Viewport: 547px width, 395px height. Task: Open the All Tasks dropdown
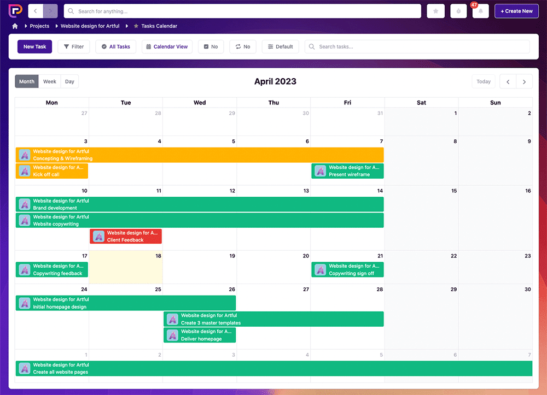pyautogui.click(x=116, y=46)
